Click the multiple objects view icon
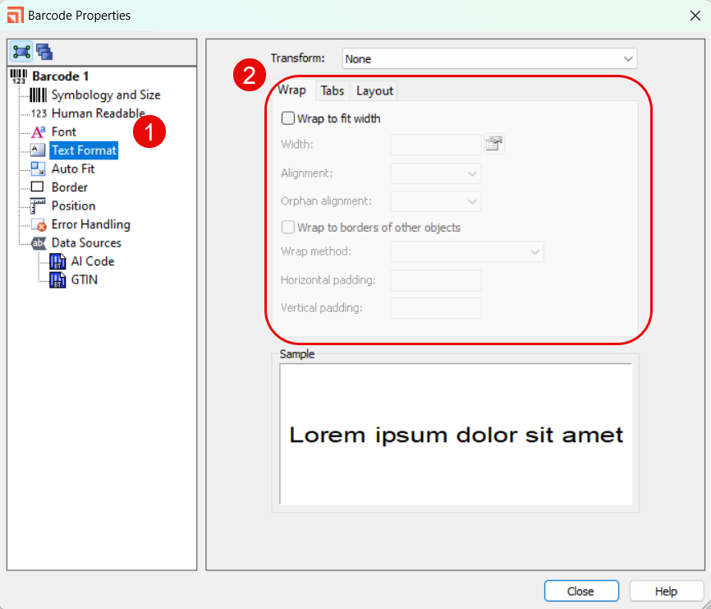This screenshot has width=711, height=609. pos(44,52)
